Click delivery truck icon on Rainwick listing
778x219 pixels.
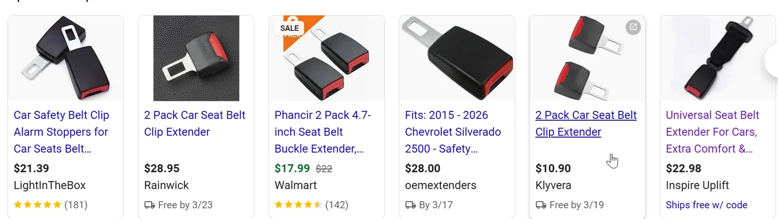149,205
